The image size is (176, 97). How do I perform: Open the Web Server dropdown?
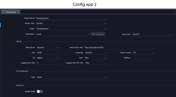coord(48,47)
